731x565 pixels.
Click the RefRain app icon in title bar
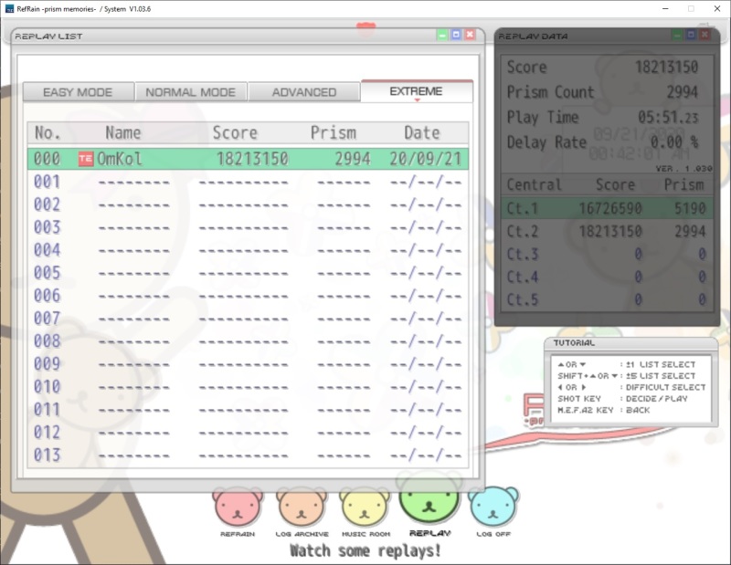(x=9, y=9)
